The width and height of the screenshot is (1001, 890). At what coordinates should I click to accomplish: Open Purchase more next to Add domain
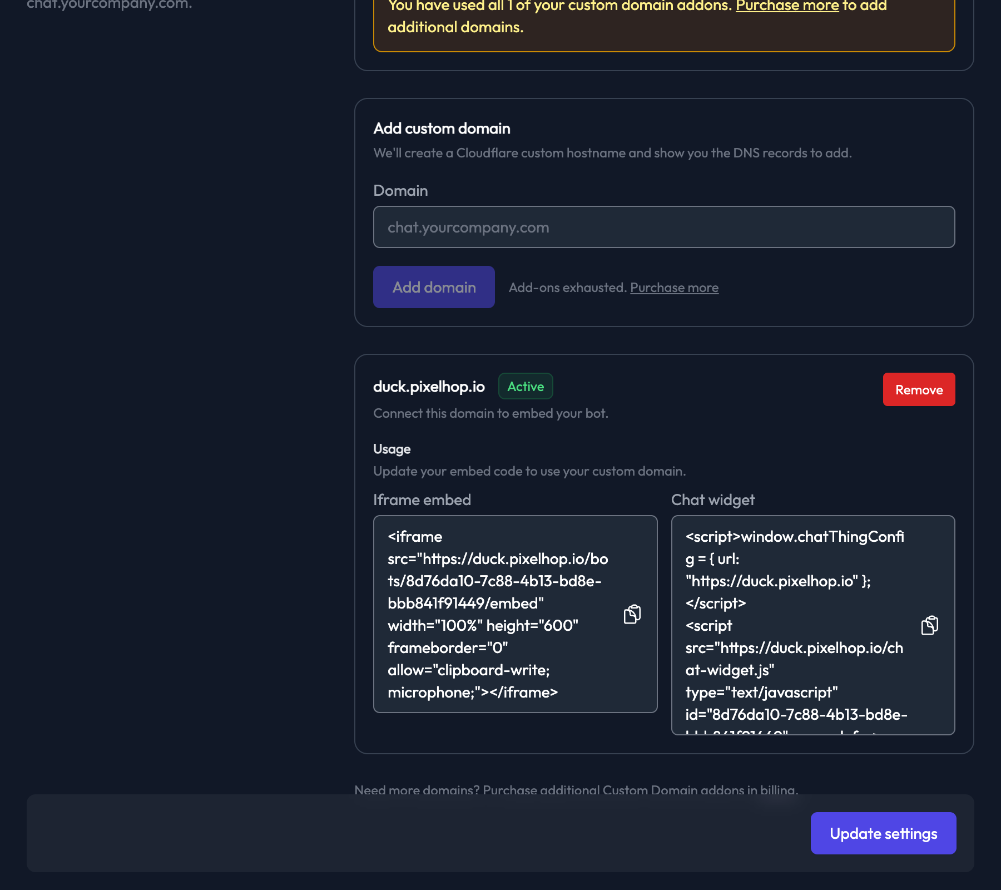pyautogui.click(x=674, y=288)
